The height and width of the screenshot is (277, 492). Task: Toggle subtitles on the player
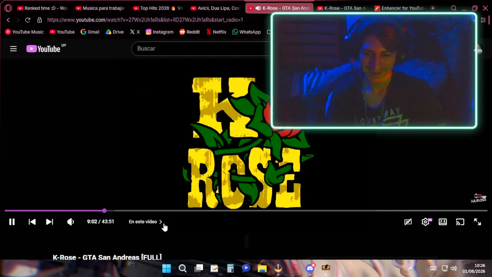[x=408, y=222]
